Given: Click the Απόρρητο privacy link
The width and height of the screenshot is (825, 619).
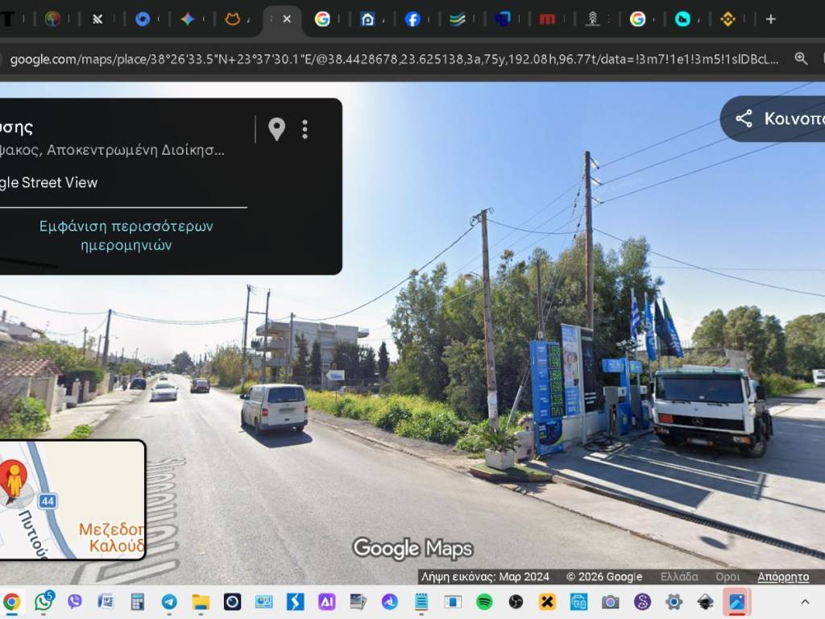Looking at the screenshot, I should coord(782,576).
